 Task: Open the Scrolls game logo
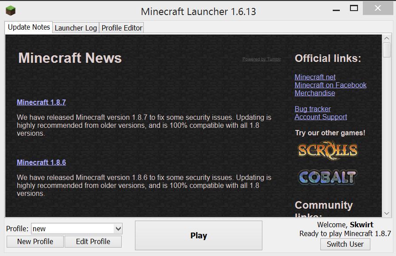coord(327,150)
